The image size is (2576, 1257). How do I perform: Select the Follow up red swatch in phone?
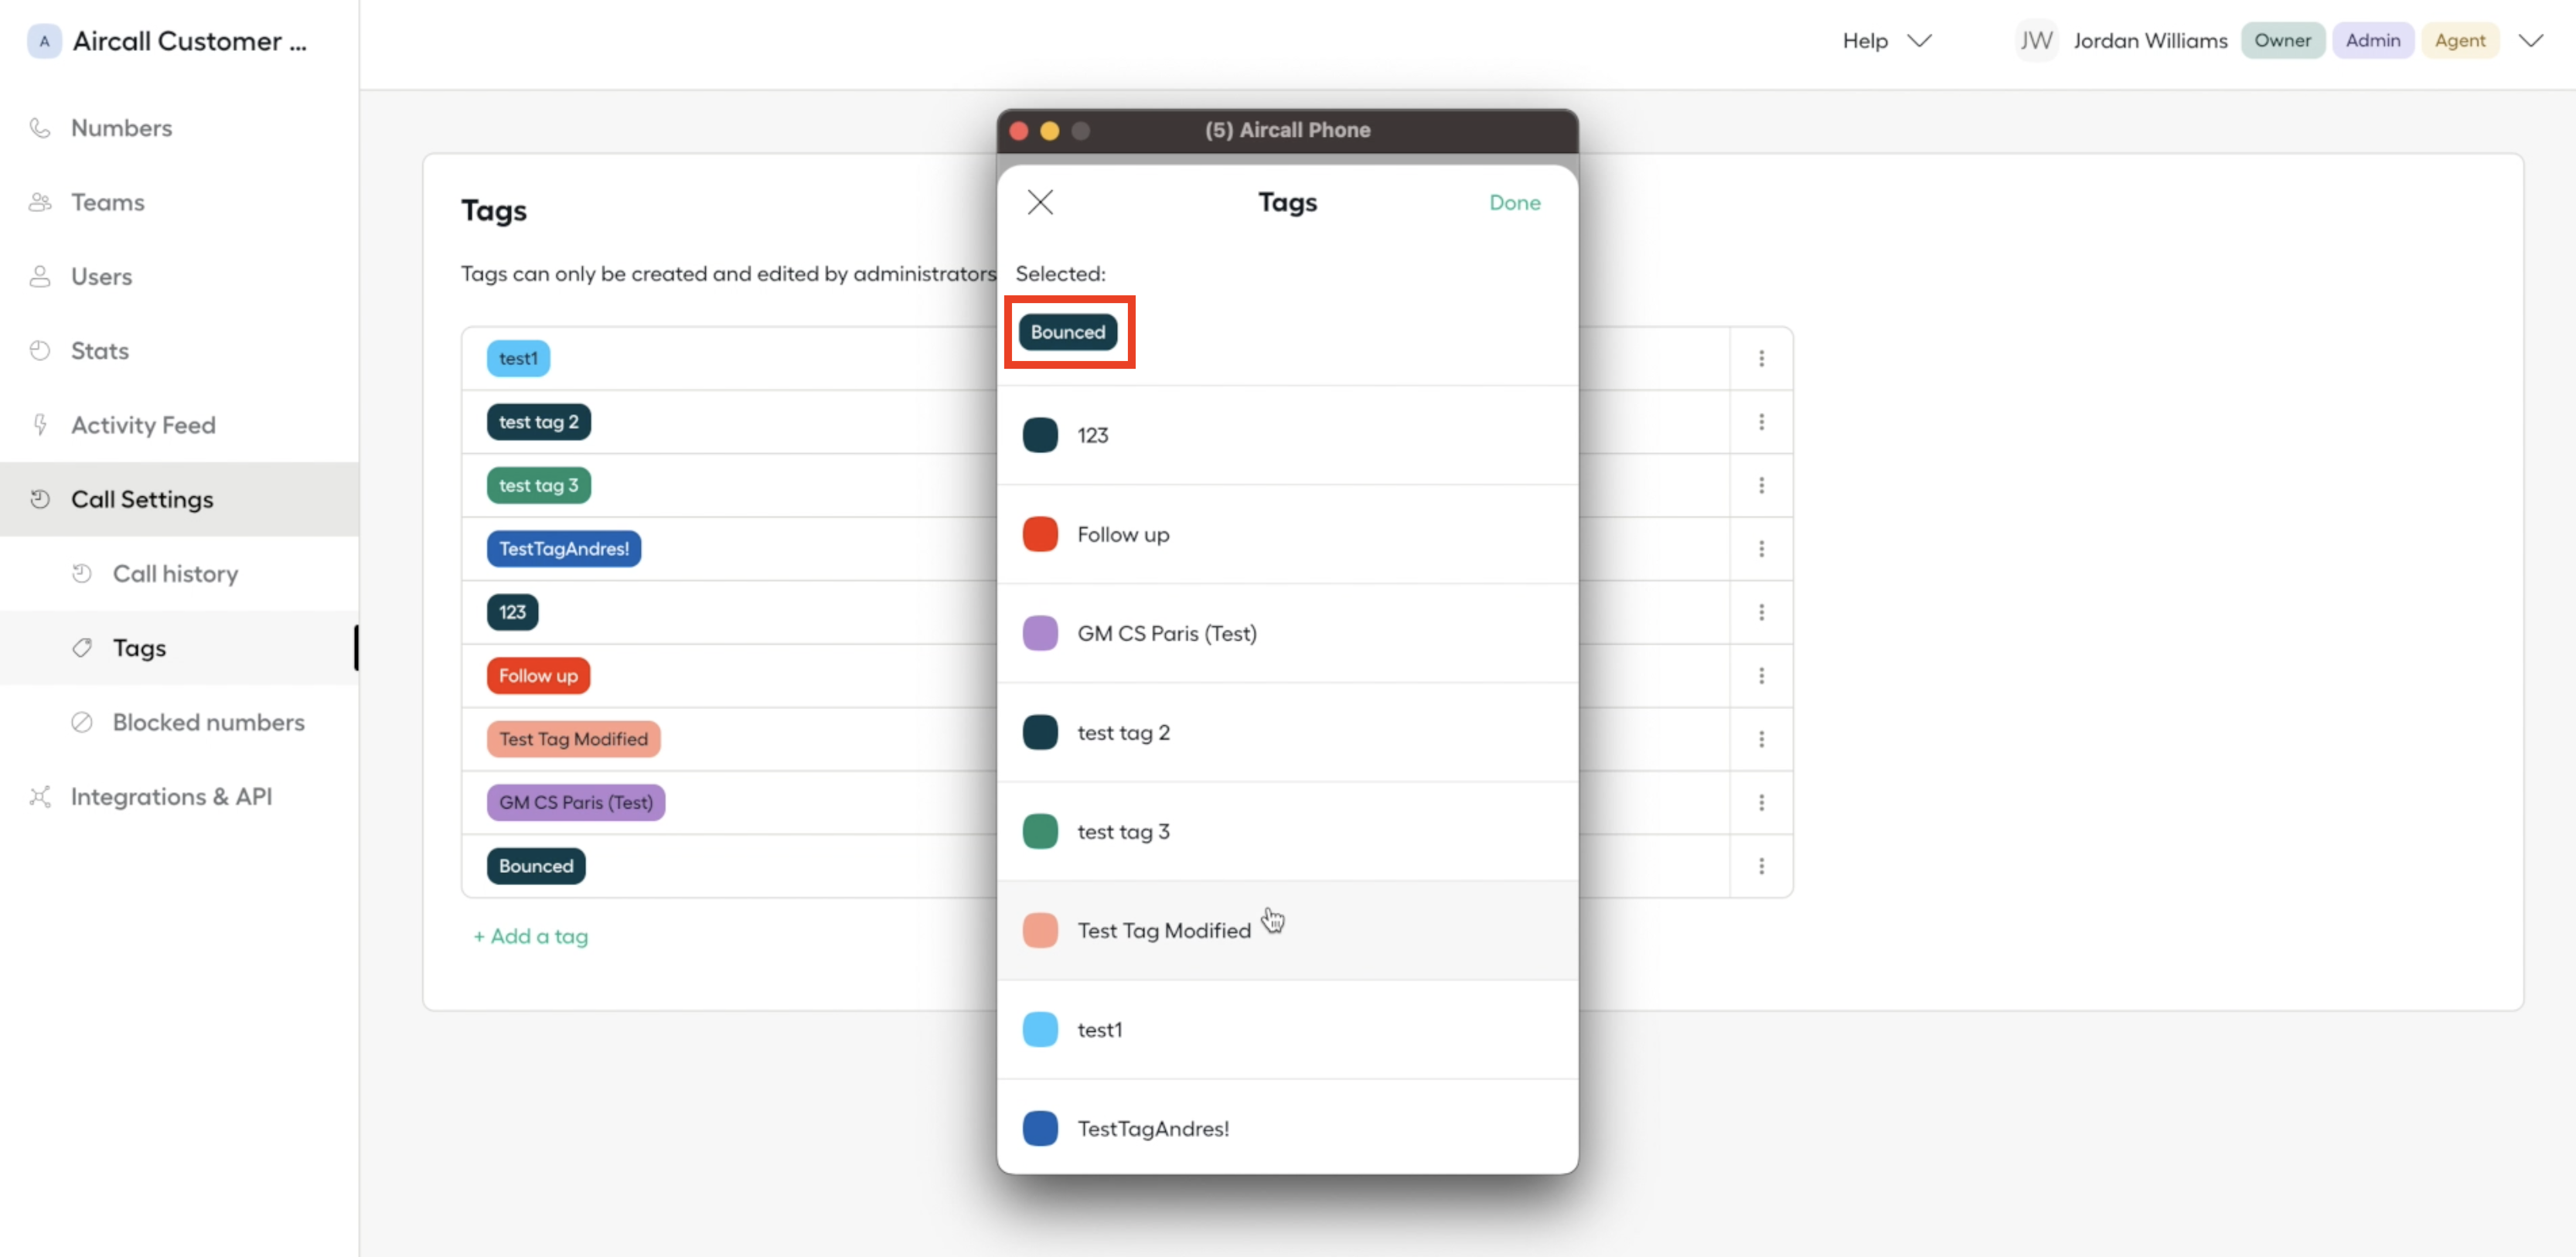pyautogui.click(x=1040, y=534)
